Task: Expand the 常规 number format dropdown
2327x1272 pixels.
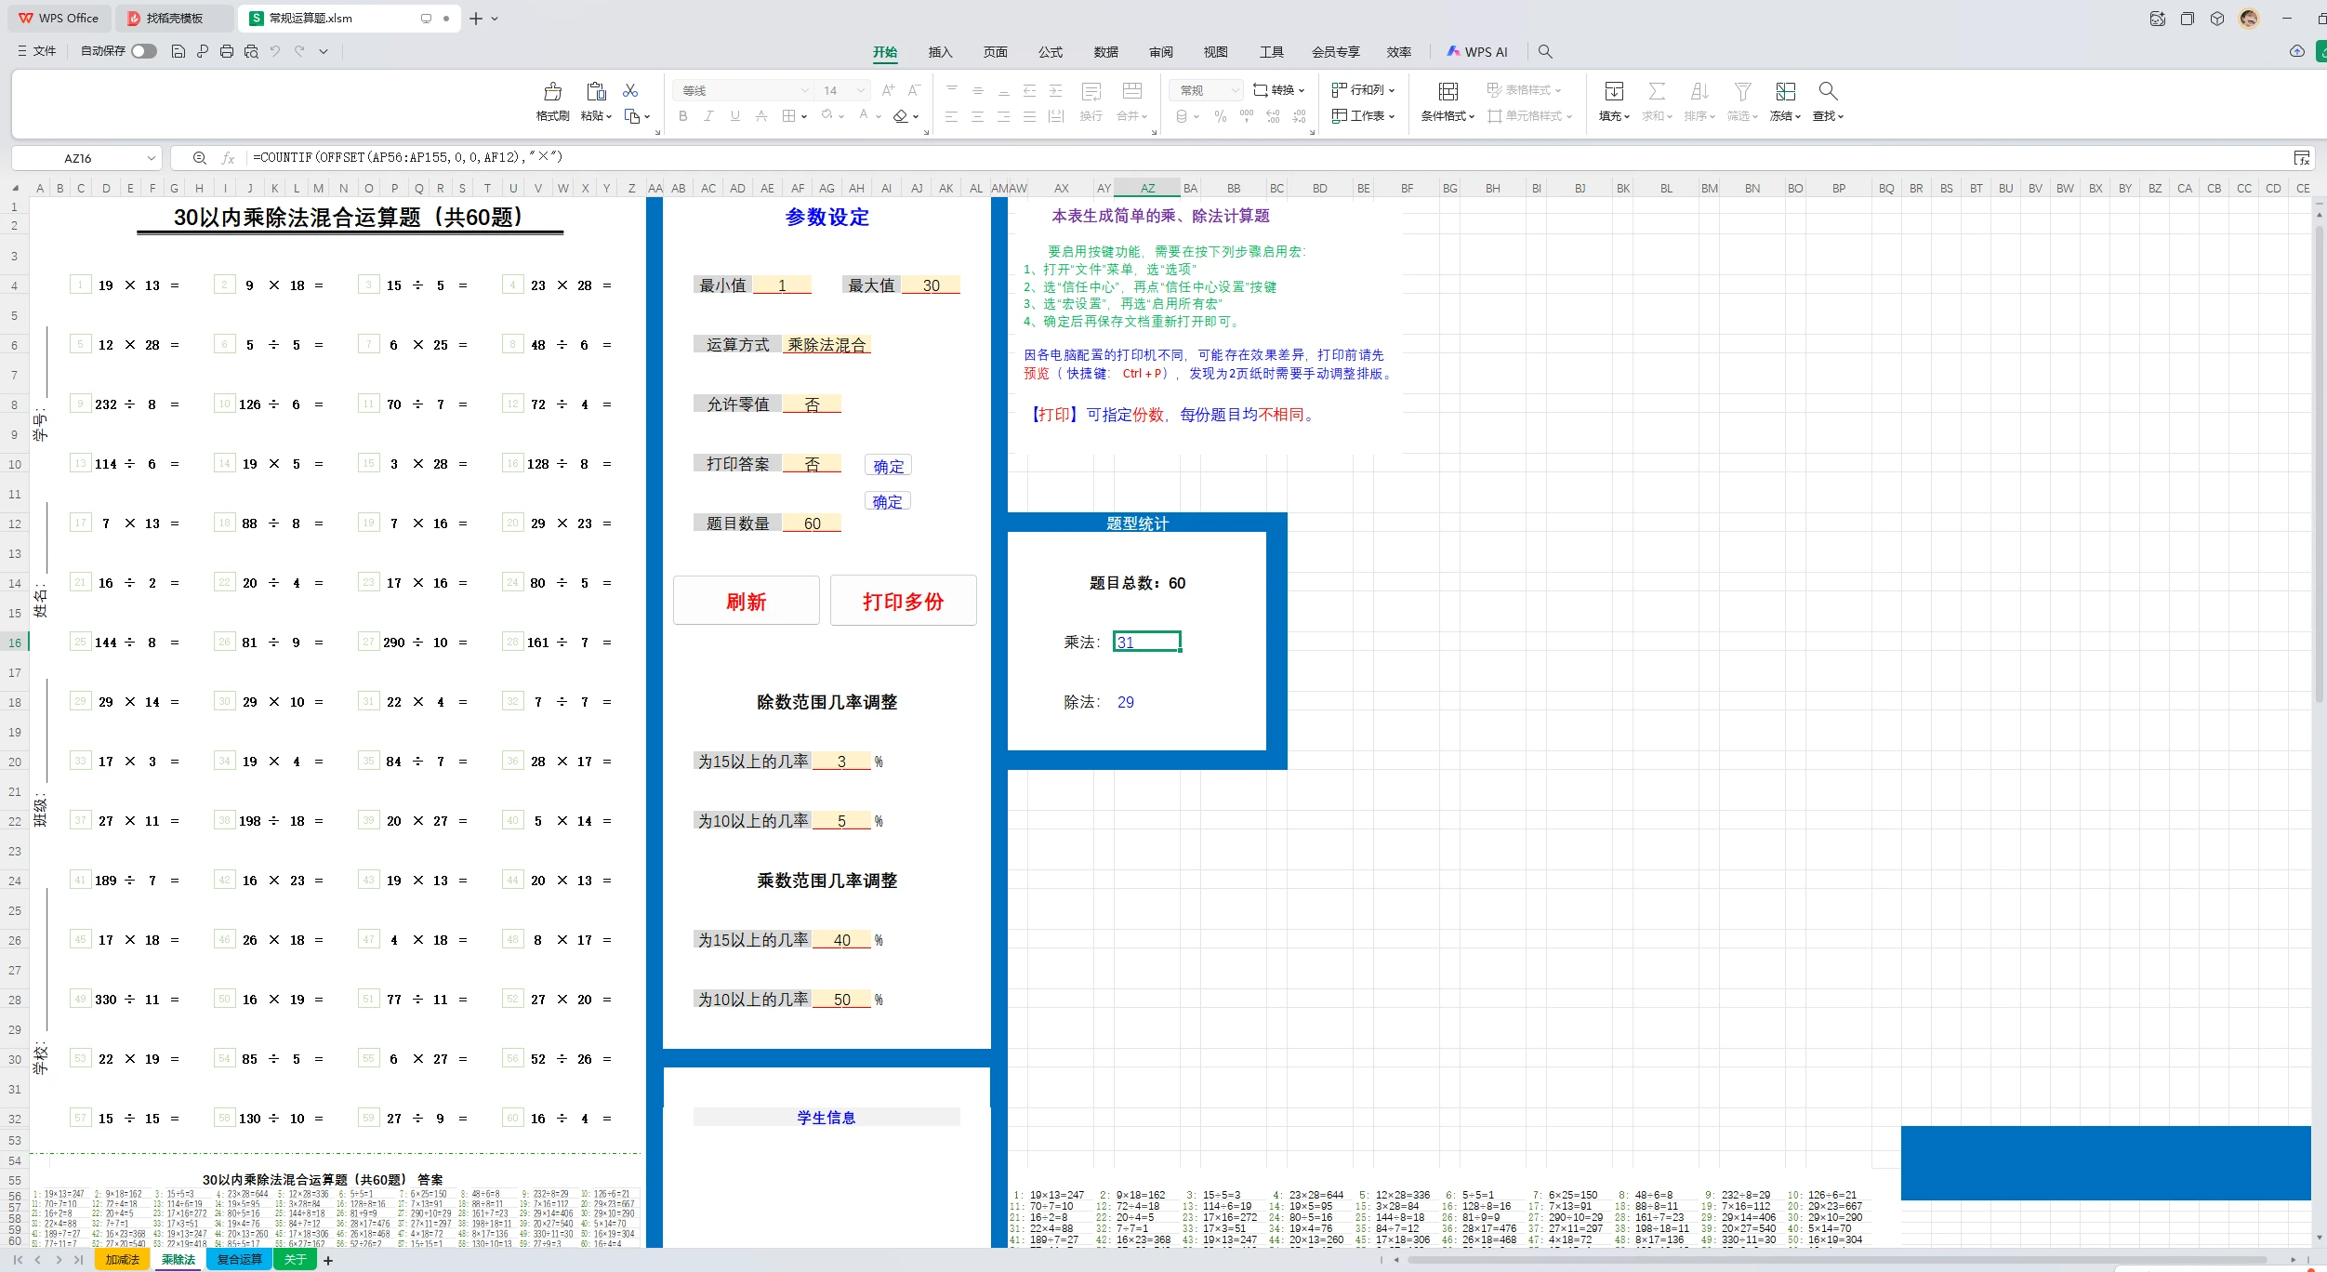Action: coord(1235,90)
